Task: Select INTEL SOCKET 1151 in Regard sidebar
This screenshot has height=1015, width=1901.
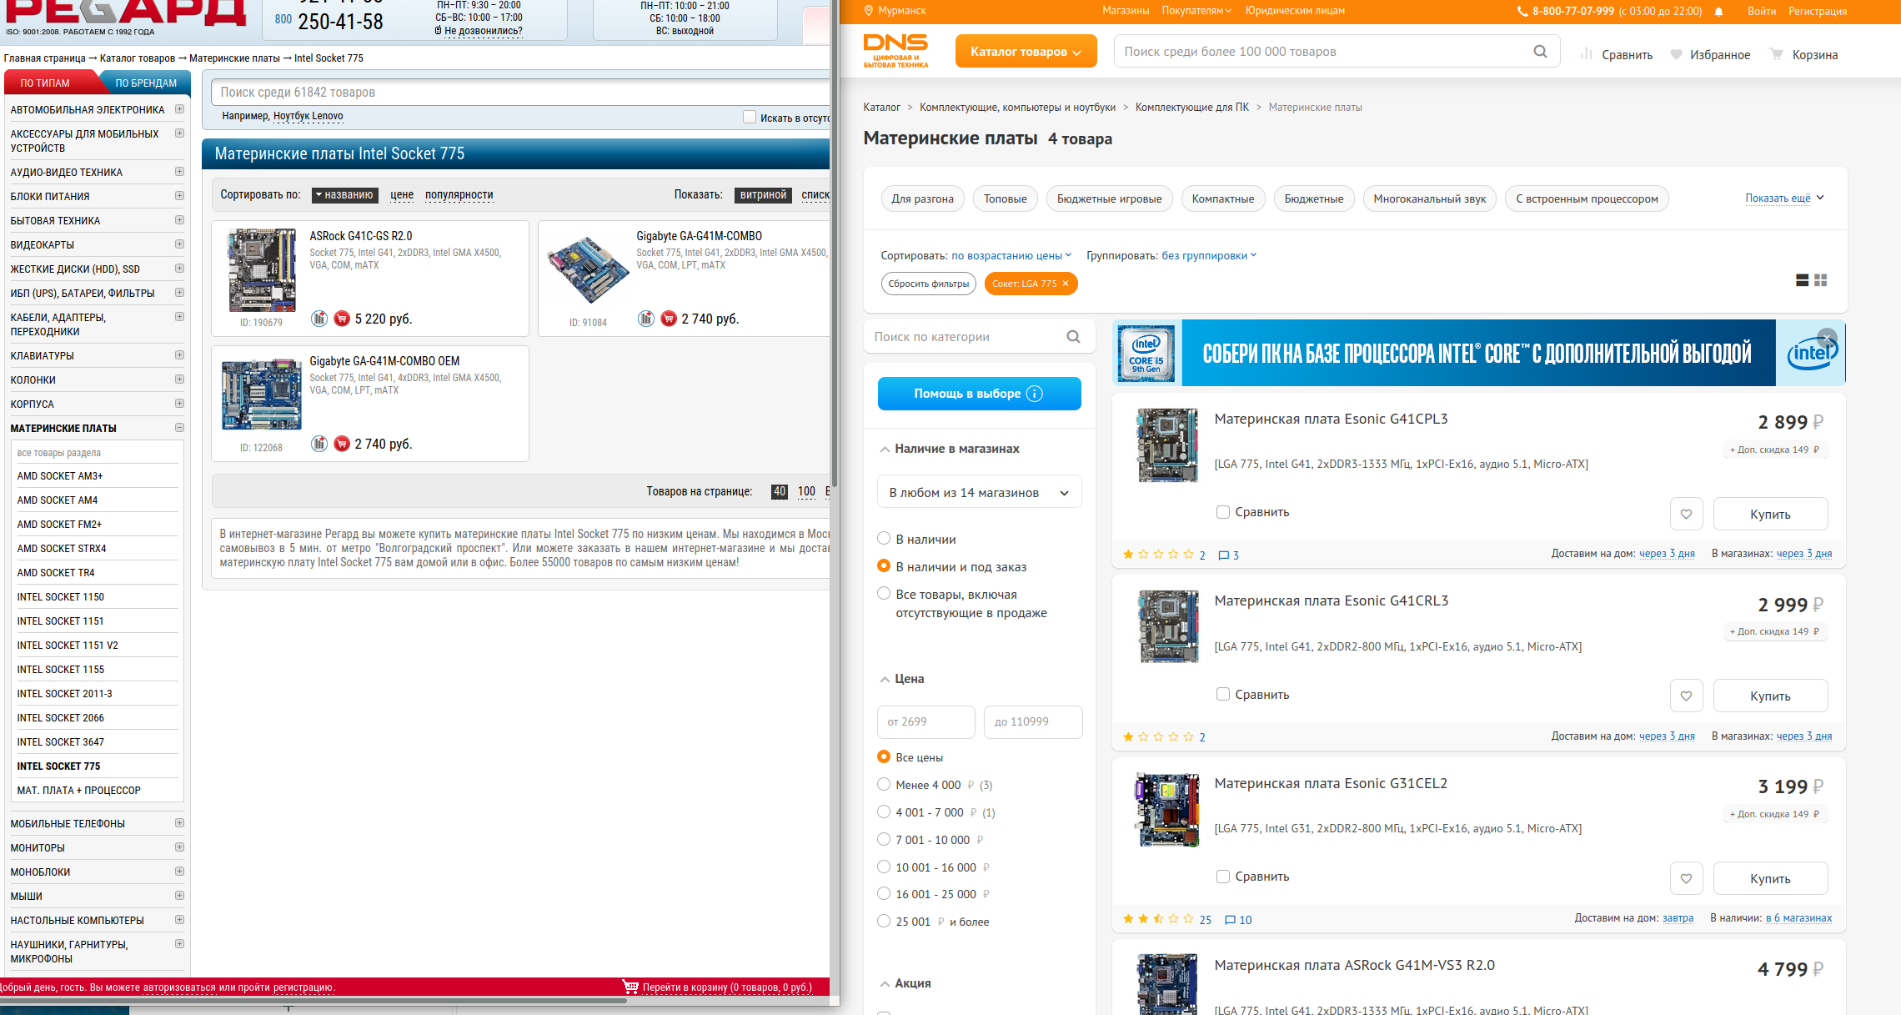Action: [x=60, y=621]
